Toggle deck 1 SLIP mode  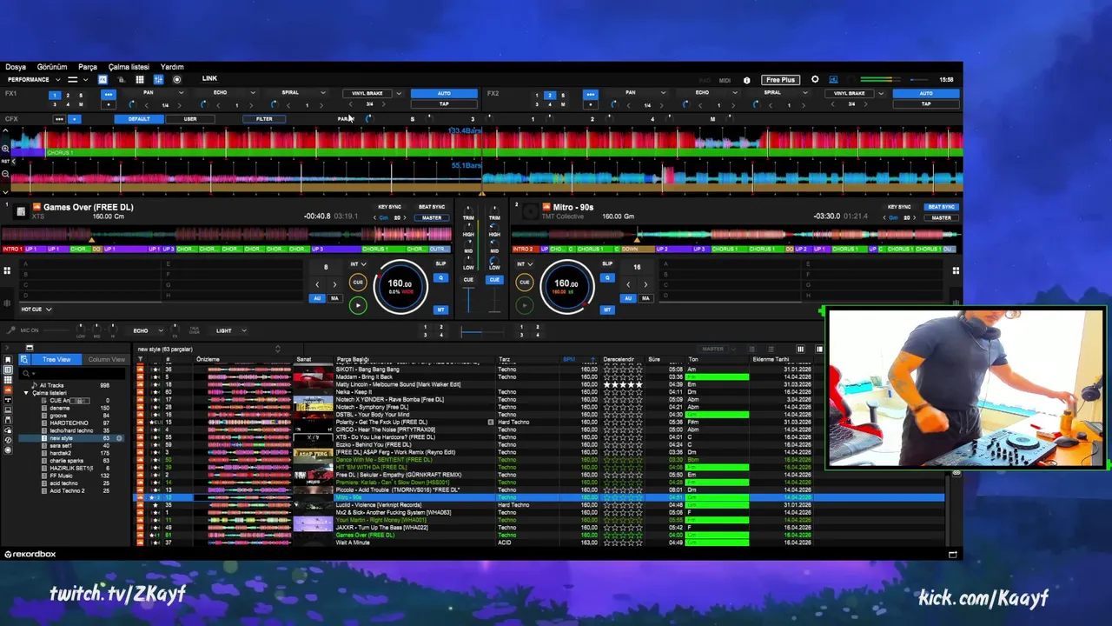pos(440,263)
